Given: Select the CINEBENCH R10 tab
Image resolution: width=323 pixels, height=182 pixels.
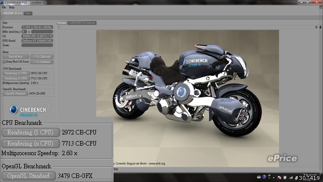Looking at the screenshot, I should (12, 13).
